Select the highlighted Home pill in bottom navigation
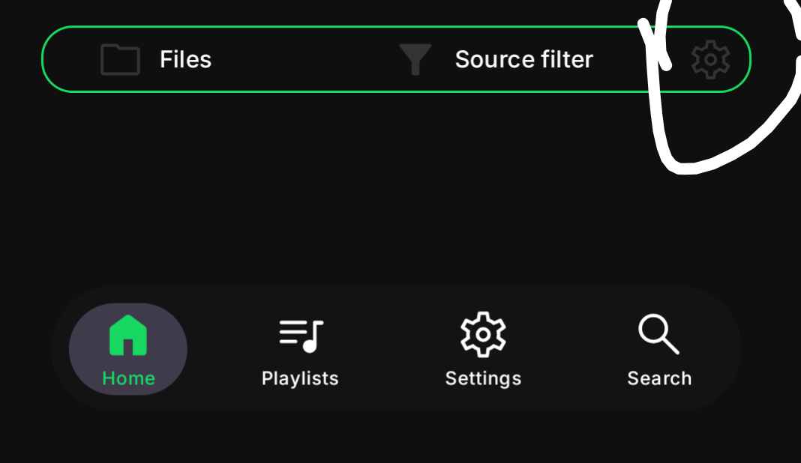 pos(128,349)
